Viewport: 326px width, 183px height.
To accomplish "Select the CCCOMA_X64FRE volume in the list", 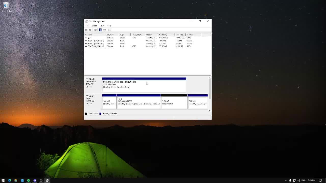I will pos(96,47).
